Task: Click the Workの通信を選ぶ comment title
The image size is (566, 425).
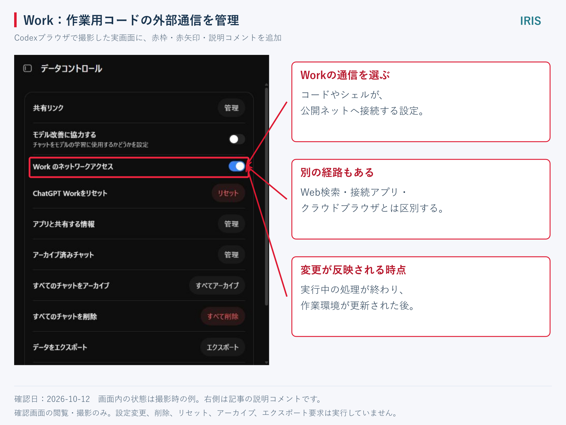Action: [345, 75]
